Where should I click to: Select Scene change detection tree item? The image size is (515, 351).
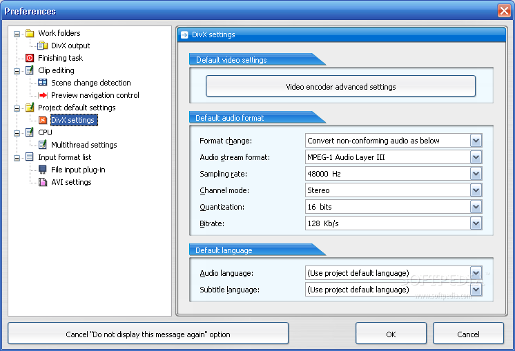tap(91, 83)
